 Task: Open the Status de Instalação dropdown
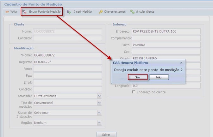point(99,113)
